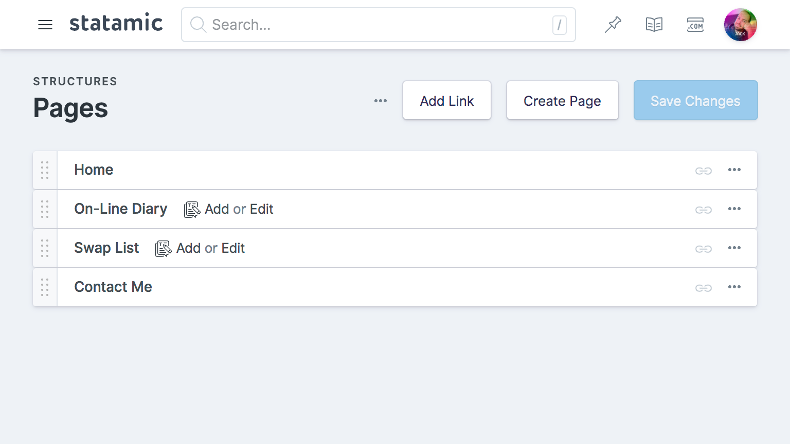Open the documentation book icon
The width and height of the screenshot is (790, 444).
[654, 25]
